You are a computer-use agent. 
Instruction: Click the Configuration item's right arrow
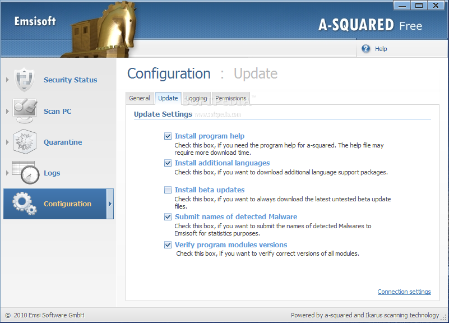(110, 204)
